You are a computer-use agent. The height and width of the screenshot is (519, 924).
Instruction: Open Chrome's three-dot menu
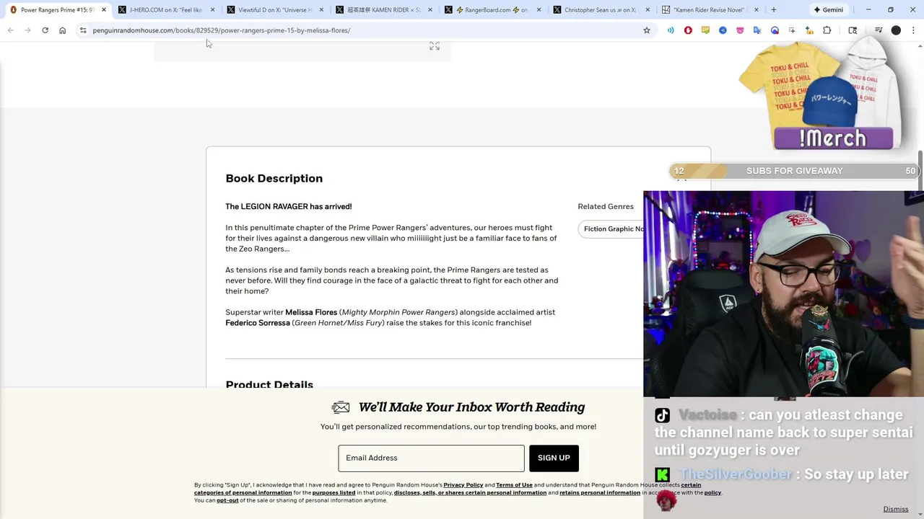(913, 30)
